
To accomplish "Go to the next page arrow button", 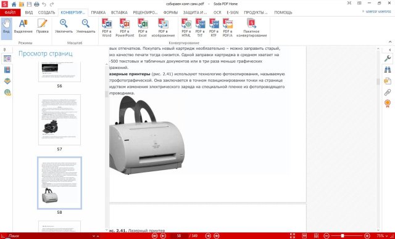I will click(208, 236).
